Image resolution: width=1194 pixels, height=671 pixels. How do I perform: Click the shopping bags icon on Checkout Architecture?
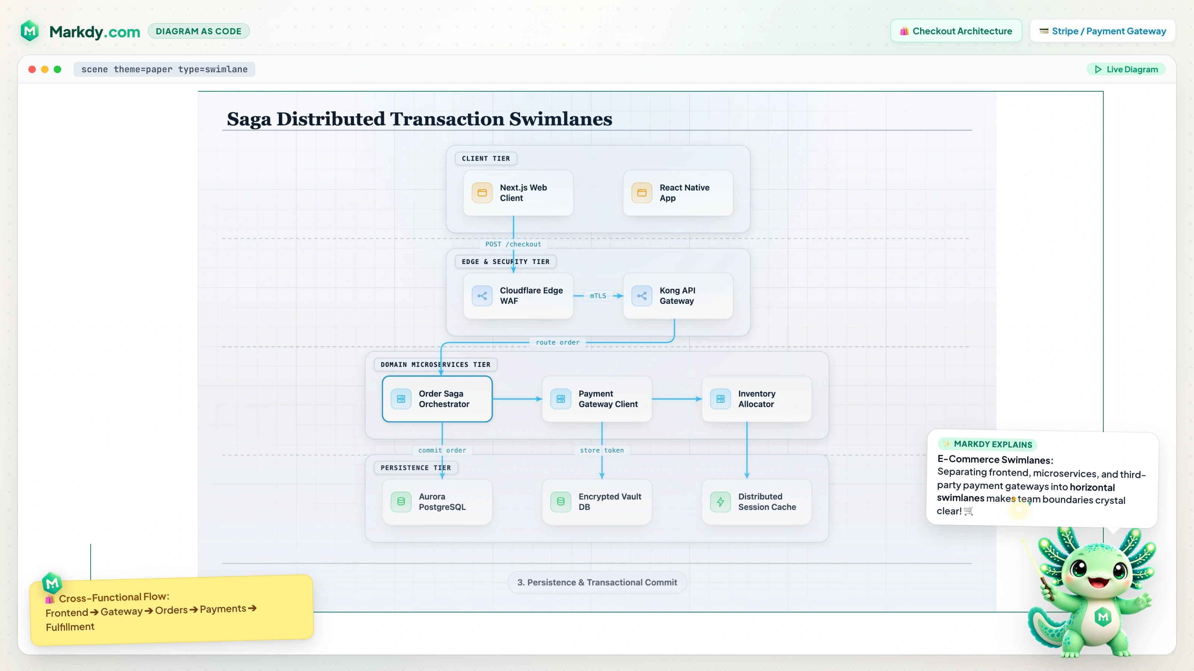(904, 31)
